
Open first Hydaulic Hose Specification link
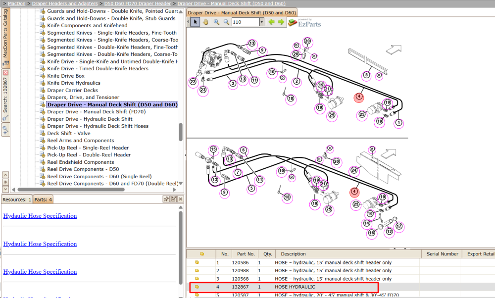pyautogui.click(x=40, y=216)
